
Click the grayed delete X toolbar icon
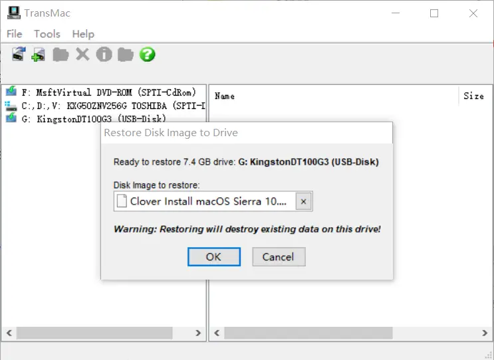82,54
